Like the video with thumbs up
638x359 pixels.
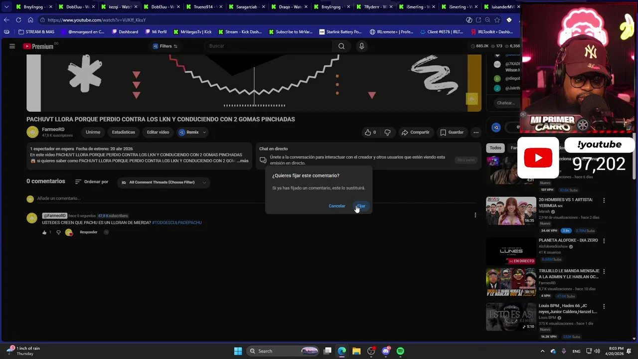370,132
